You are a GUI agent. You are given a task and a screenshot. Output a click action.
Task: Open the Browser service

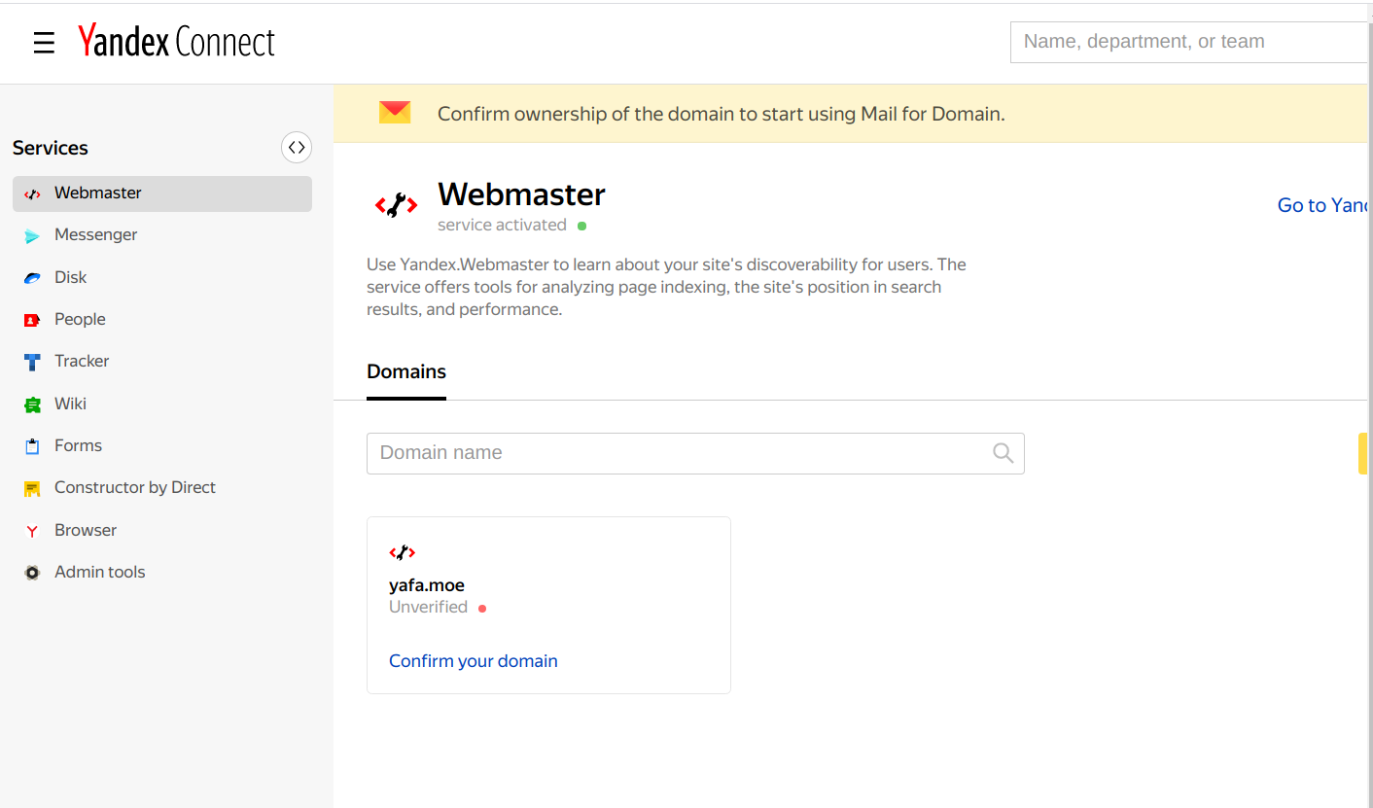[x=86, y=530]
